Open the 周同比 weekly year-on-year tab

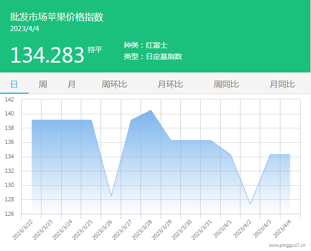click(226, 84)
